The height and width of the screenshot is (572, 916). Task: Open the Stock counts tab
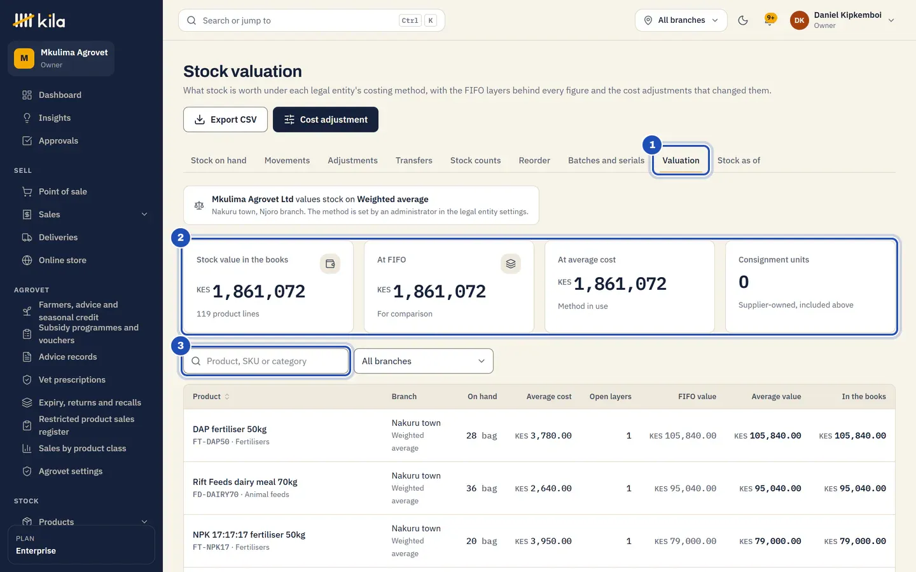tap(475, 161)
